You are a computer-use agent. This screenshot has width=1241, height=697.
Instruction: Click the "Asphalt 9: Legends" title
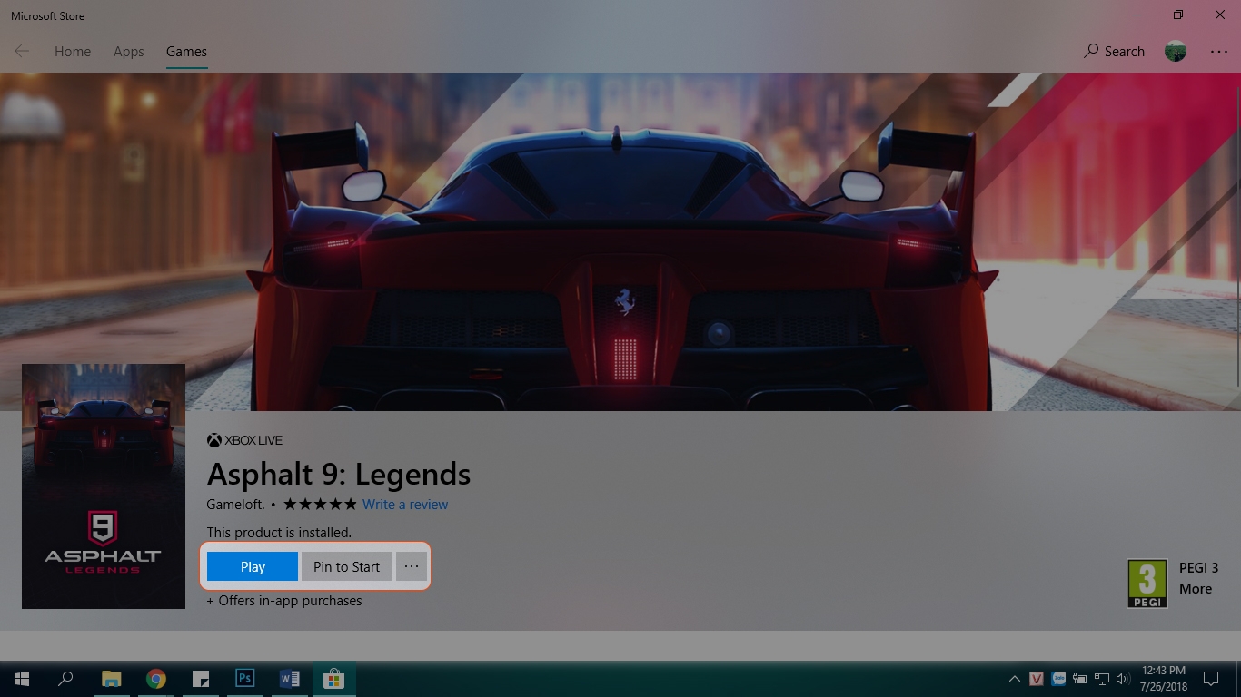point(339,474)
